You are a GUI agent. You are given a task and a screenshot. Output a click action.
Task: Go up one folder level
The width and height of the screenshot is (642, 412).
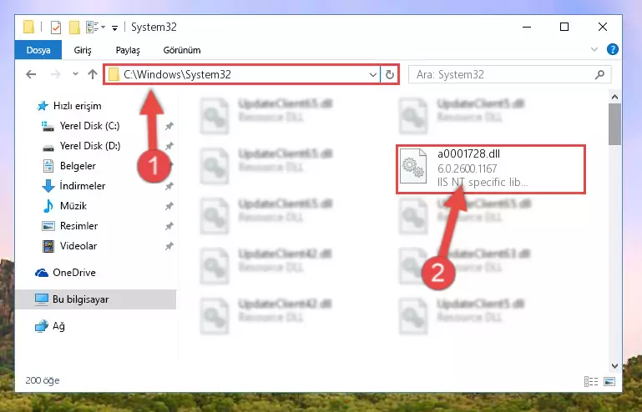93,74
